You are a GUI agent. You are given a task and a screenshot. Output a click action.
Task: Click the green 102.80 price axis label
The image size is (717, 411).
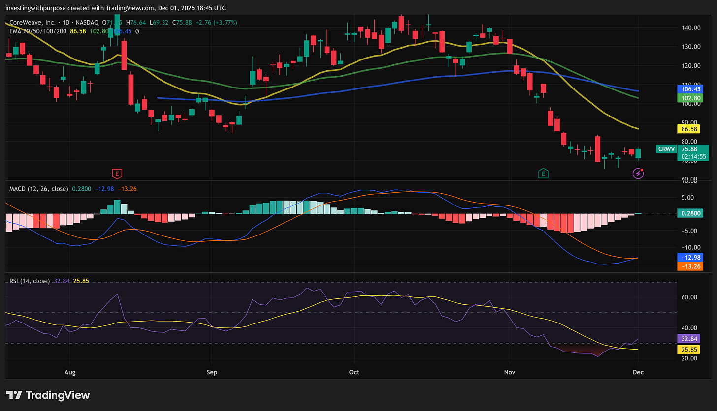[691, 98]
